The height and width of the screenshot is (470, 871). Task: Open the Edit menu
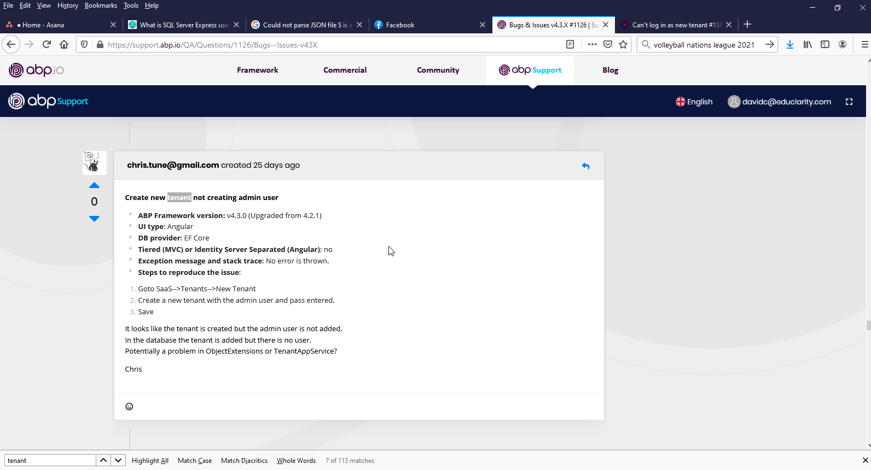(25, 5)
